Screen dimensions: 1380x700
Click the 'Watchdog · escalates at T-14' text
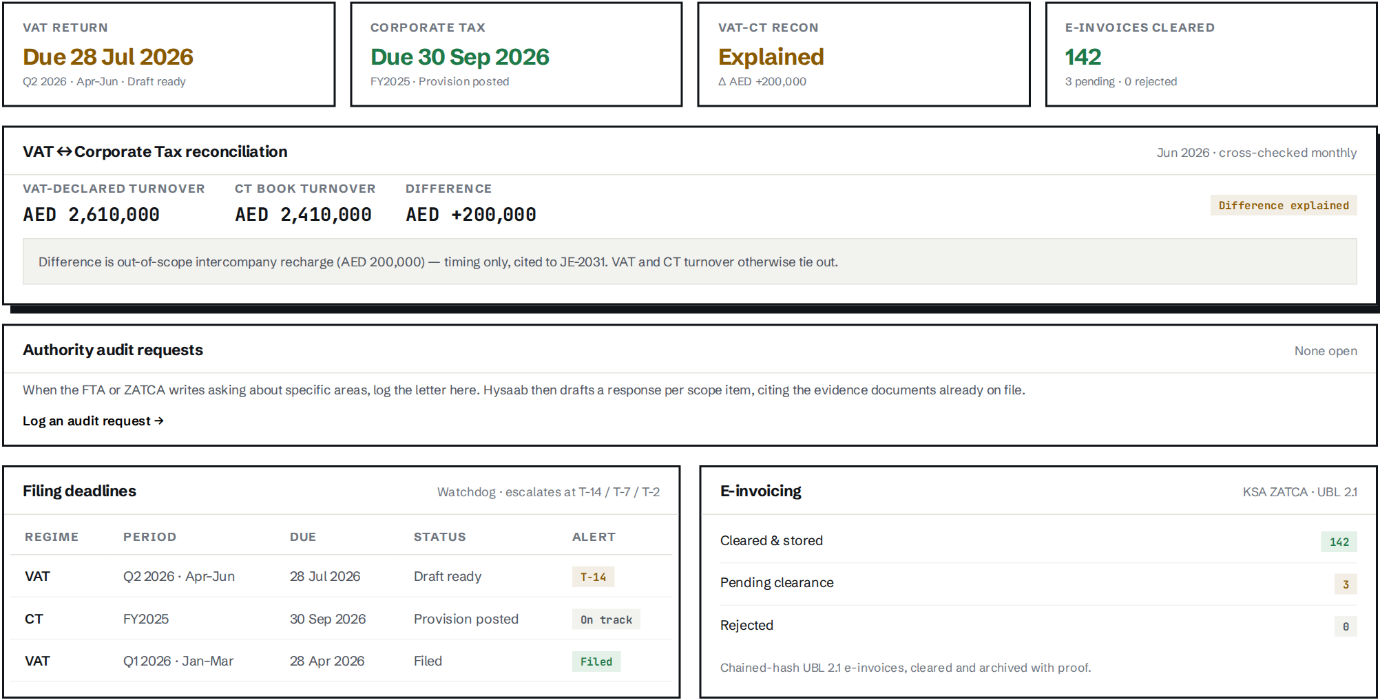click(548, 491)
